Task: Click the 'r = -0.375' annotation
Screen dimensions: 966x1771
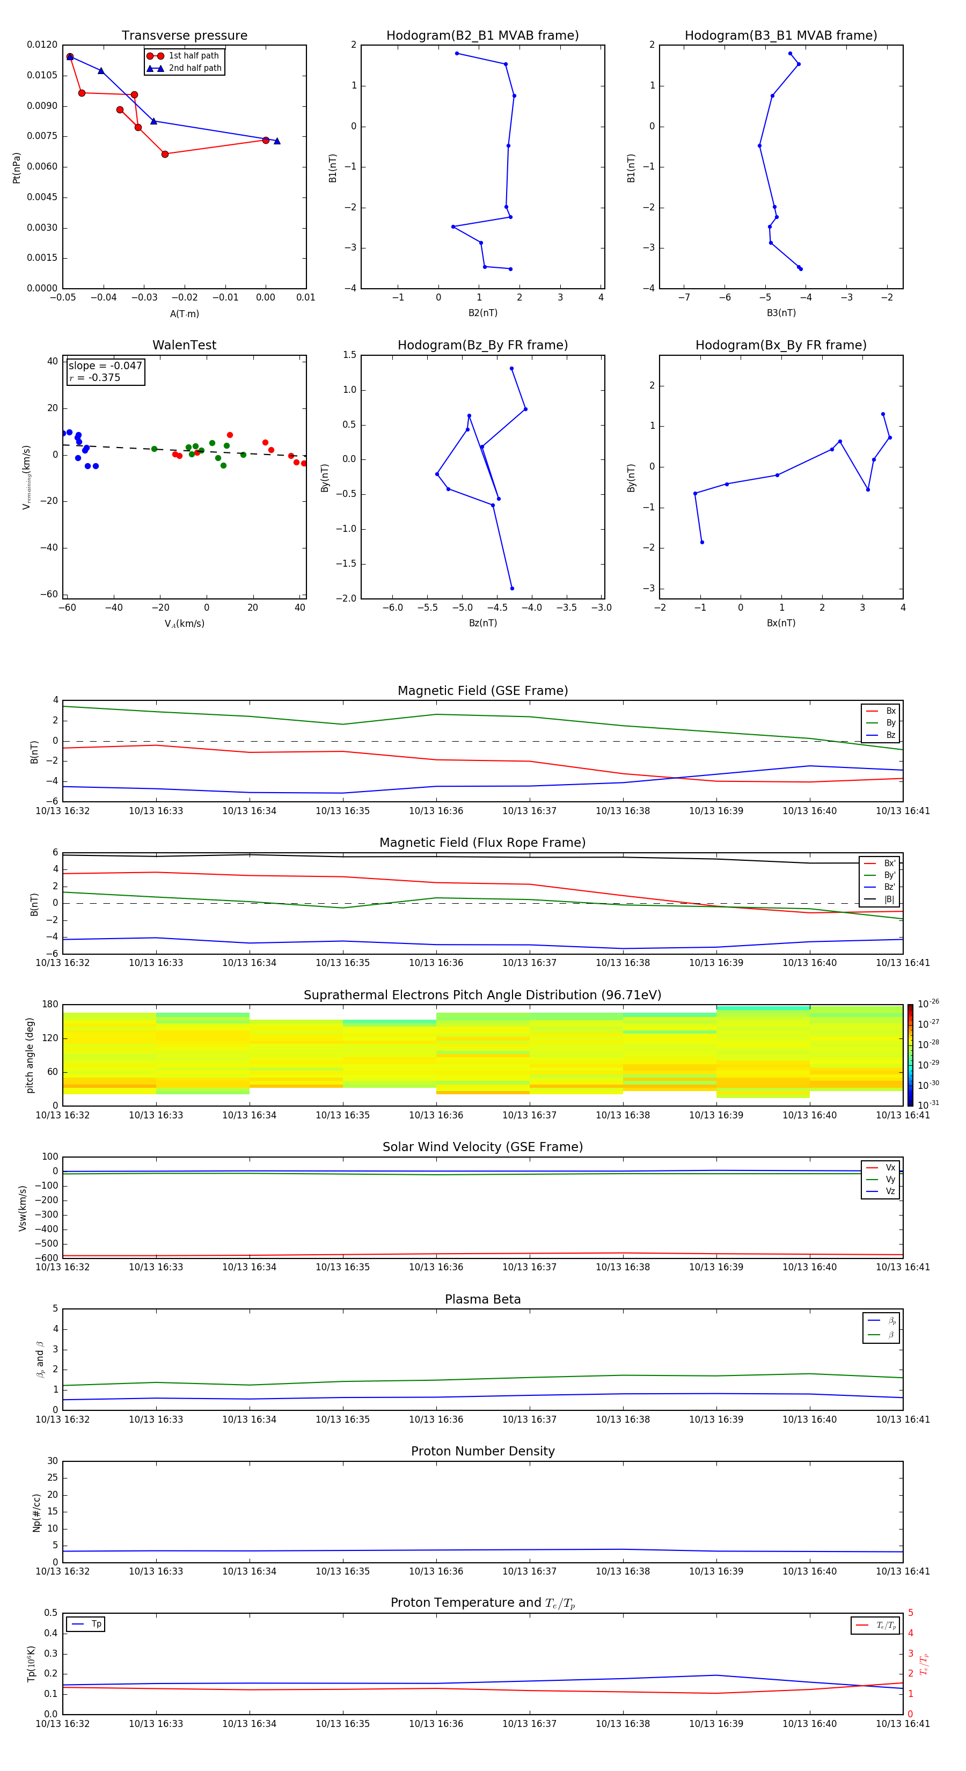Action: (x=95, y=377)
